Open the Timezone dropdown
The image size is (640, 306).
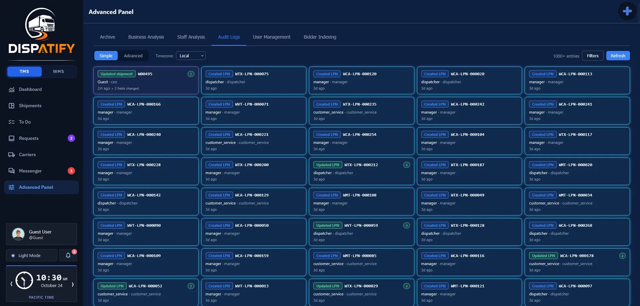click(x=191, y=56)
